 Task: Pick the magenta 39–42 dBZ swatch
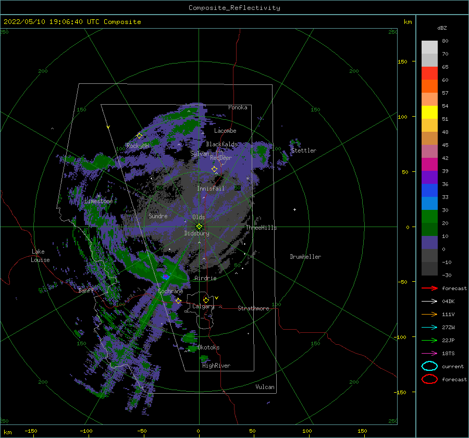(x=429, y=165)
